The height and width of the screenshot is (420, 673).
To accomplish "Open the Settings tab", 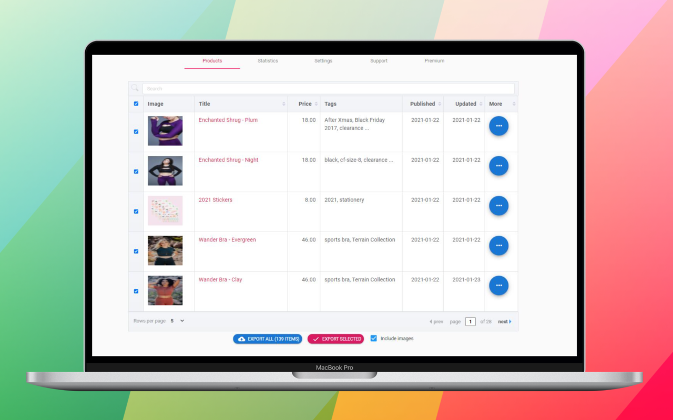I will [323, 60].
